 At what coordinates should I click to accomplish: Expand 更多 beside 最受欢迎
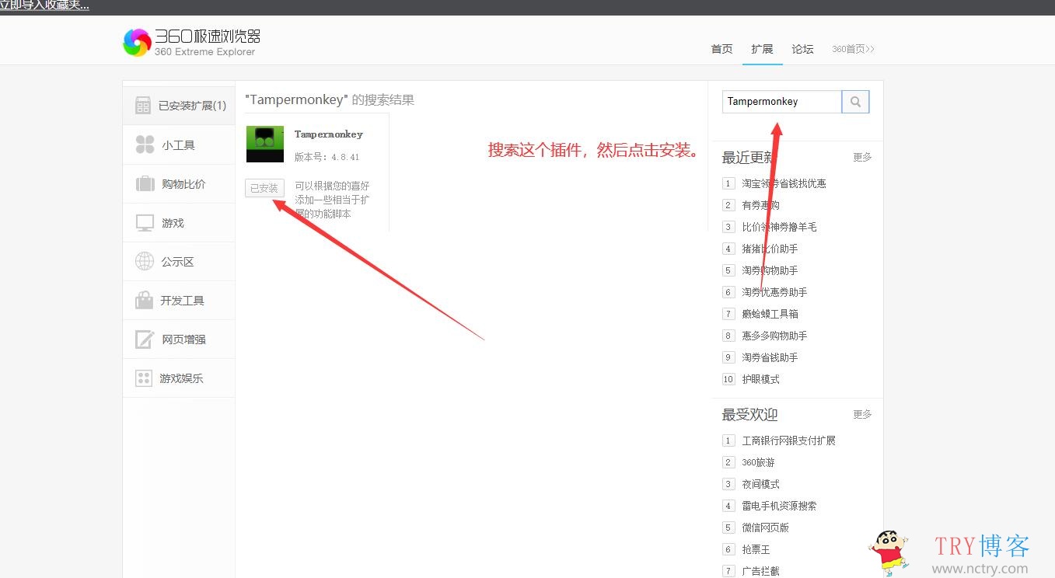[x=862, y=414]
